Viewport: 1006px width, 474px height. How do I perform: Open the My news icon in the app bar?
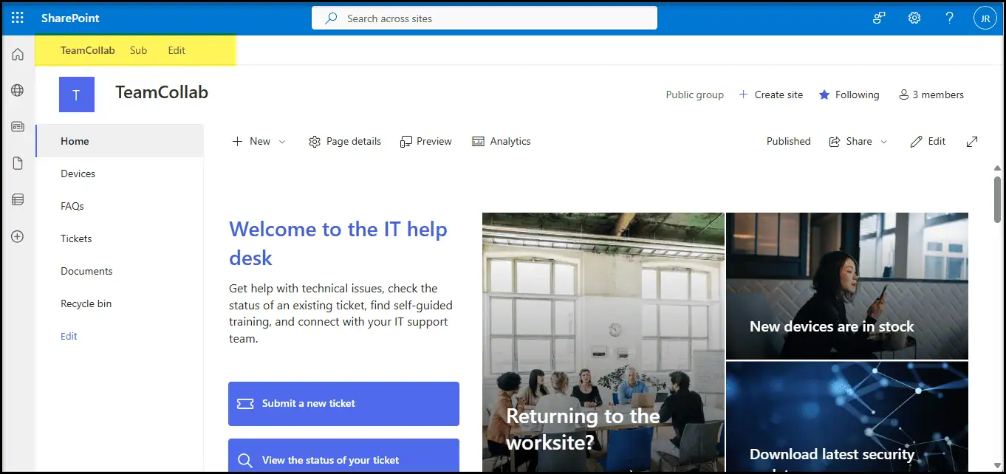pos(18,127)
